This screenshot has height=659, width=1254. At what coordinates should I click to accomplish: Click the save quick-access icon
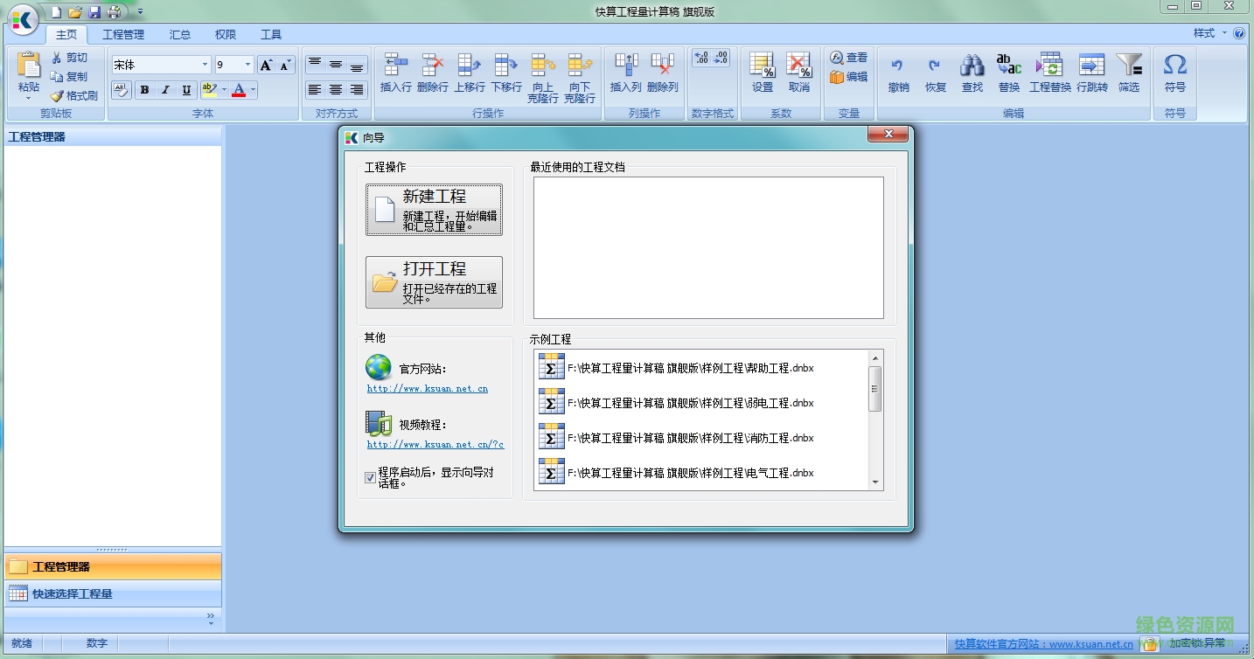pos(94,12)
